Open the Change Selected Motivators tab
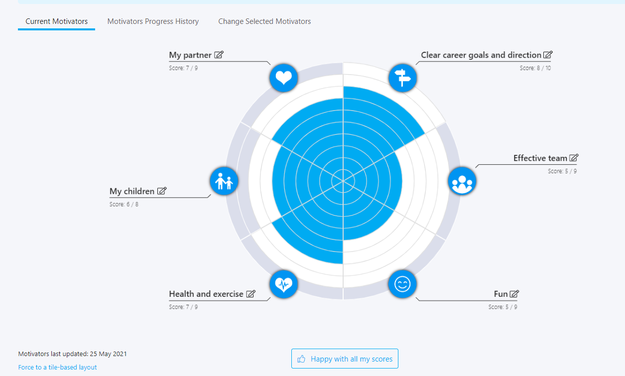625x376 pixels. [x=264, y=21]
